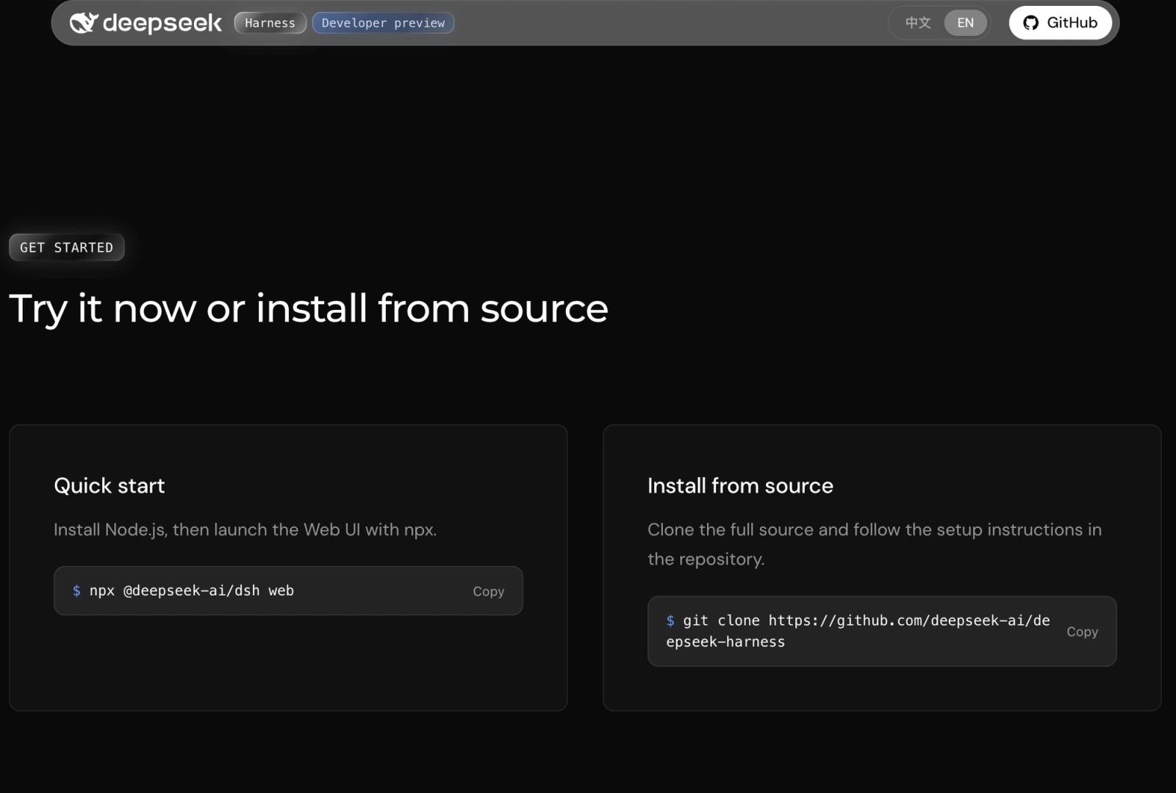Click the Developer preview badge

[x=383, y=23]
